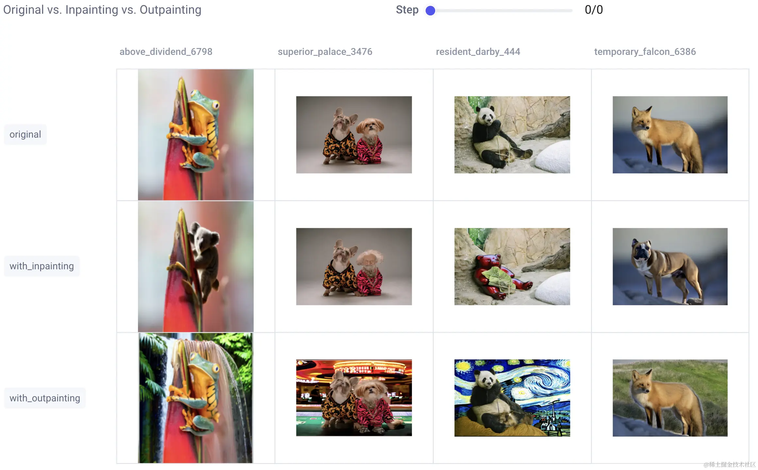Open the outpainted frog with waterfall image
Screen dimensions: 758x470
pyautogui.click(x=196, y=398)
